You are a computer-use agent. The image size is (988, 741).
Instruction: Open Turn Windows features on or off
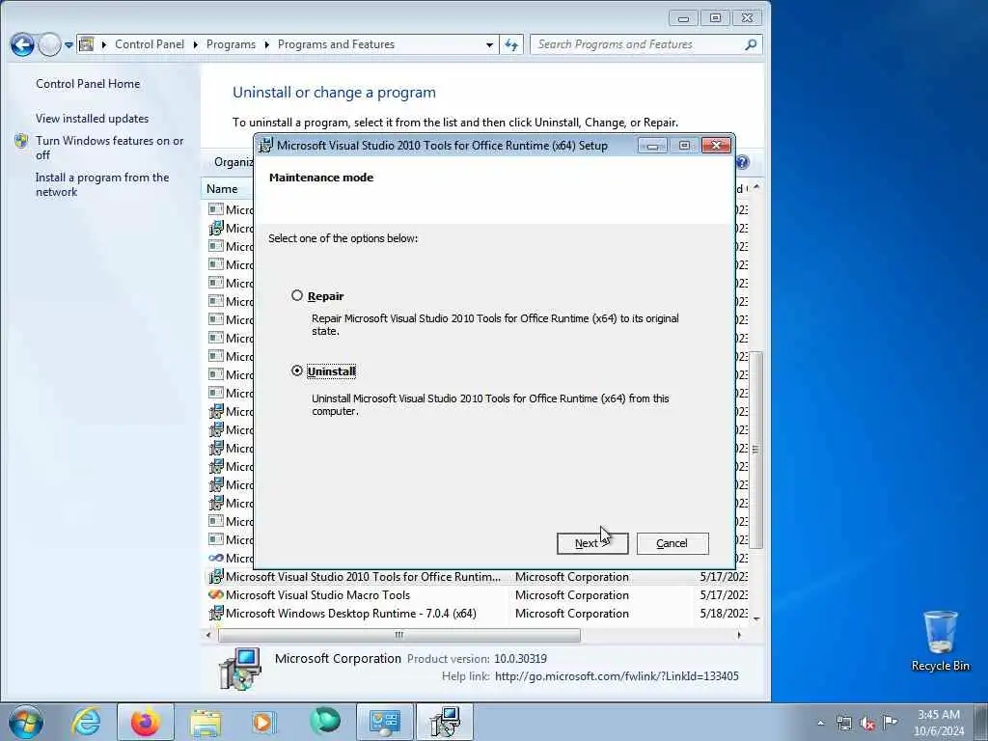110,148
